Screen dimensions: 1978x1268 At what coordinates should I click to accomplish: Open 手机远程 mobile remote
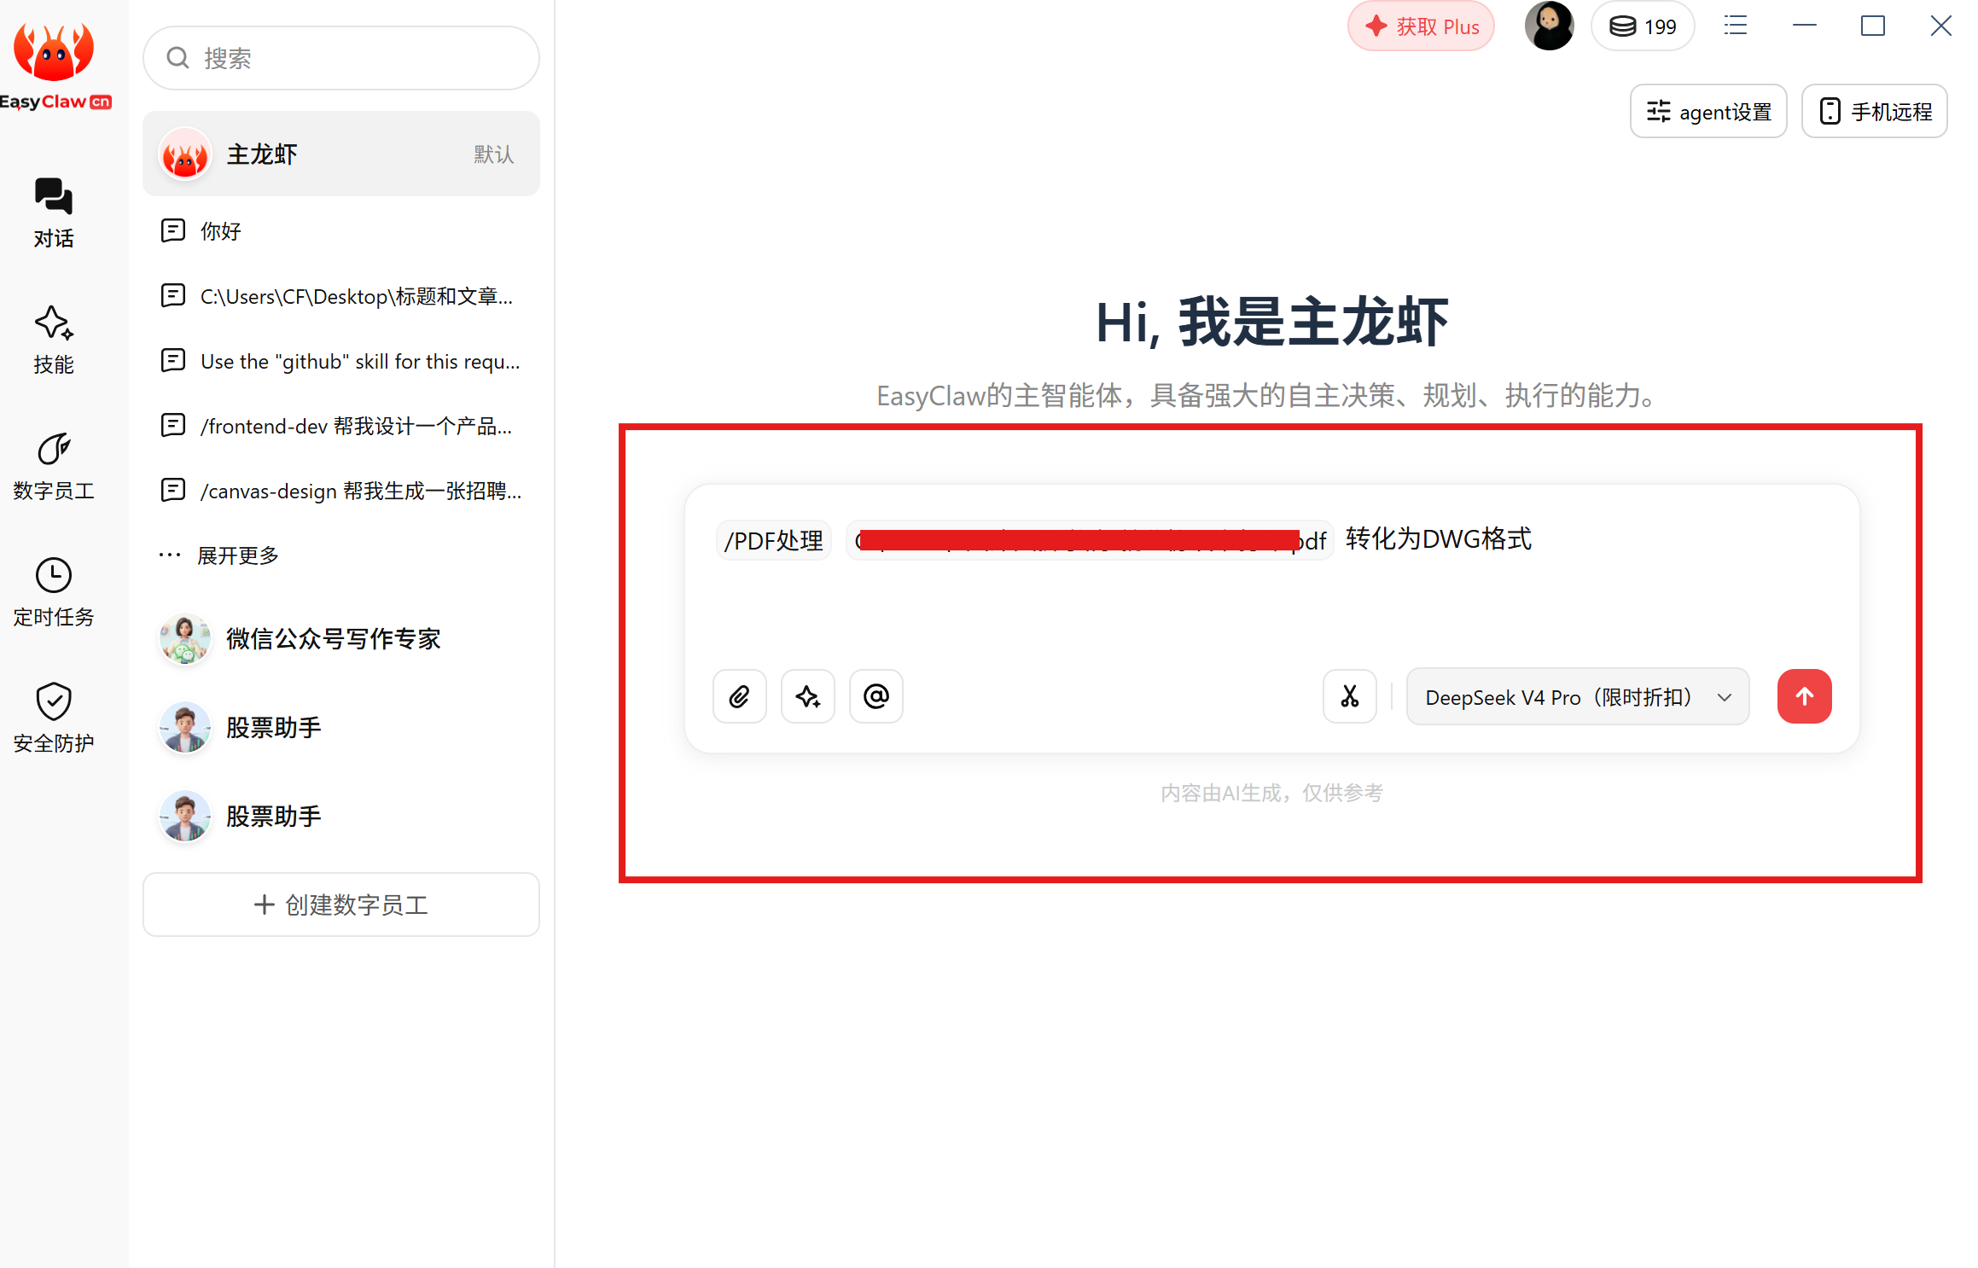tap(1875, 111)
